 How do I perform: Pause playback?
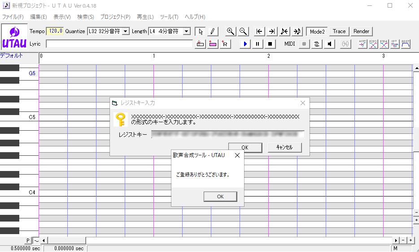(x=258, y=44)
